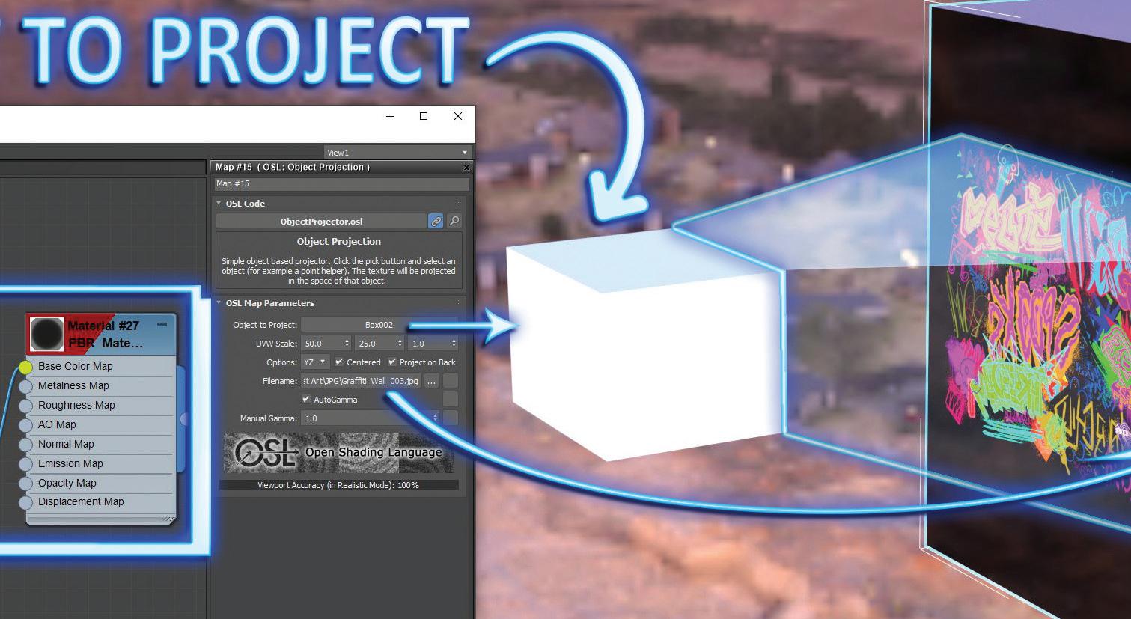Collapse the OSL Map Parameters rollout
The width and height of the screenshot is (1131, 619).
219,302
